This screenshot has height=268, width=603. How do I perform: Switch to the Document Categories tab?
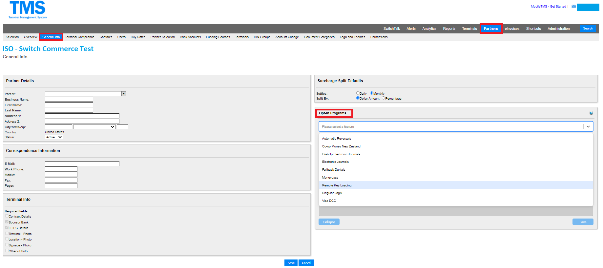319,37
